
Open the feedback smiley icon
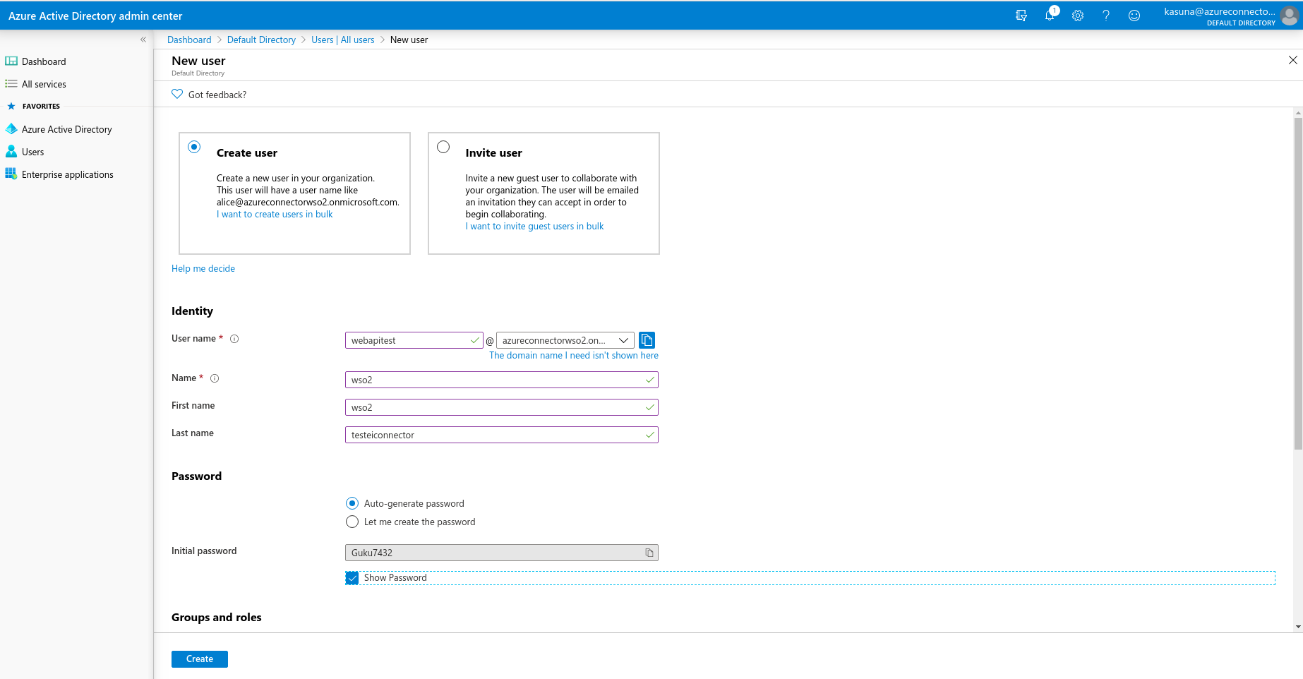(x=1134, y=15)
